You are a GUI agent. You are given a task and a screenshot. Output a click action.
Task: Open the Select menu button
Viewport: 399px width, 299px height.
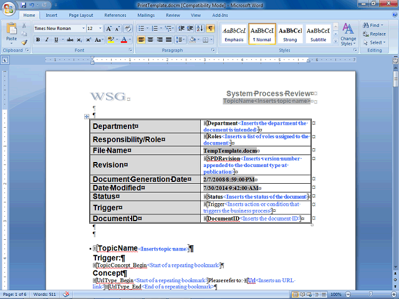(374, 42)
